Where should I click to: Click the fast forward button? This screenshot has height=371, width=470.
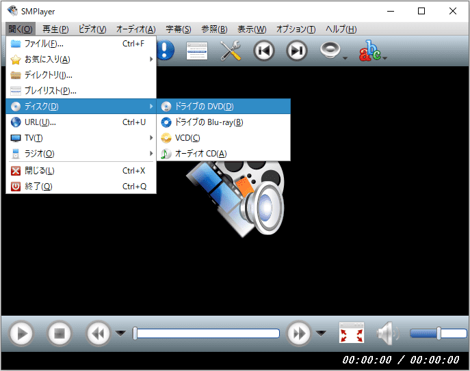tap(298, 333)
